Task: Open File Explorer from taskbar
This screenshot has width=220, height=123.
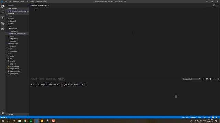Action: [x=20, y=121]
